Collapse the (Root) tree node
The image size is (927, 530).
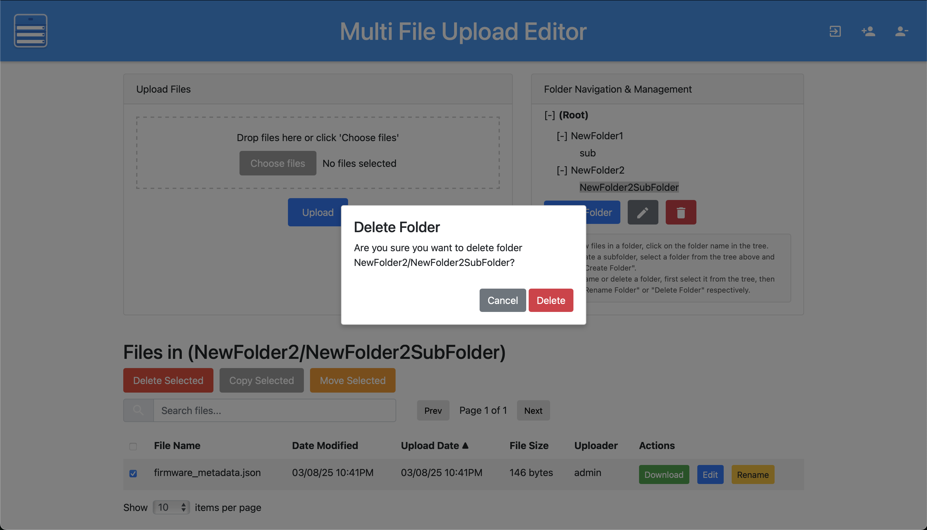coord(549,115)
